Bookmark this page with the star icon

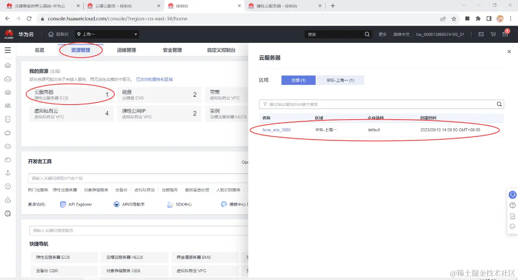[454, 19]
